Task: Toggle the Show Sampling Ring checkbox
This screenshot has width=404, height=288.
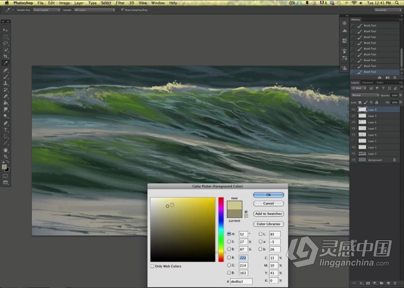Action: pyautogui.click(x=122, y=9)
